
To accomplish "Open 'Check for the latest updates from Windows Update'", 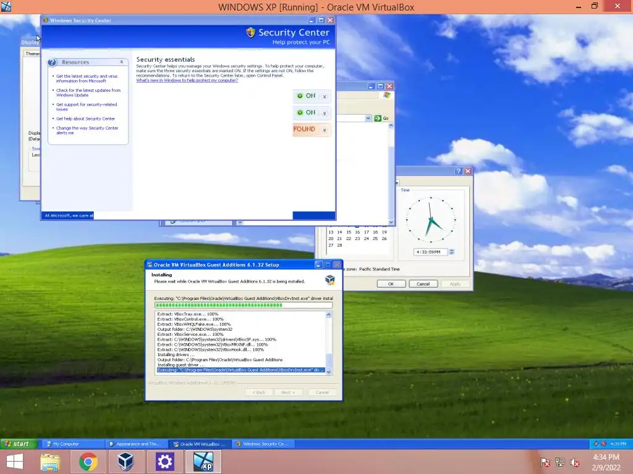I will pos(88,93).
